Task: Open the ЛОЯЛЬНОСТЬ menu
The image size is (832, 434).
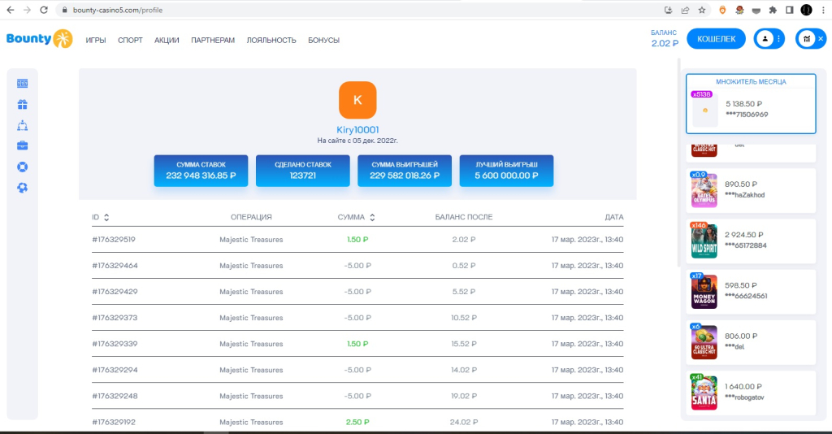Action: click(x=271, y=41)
